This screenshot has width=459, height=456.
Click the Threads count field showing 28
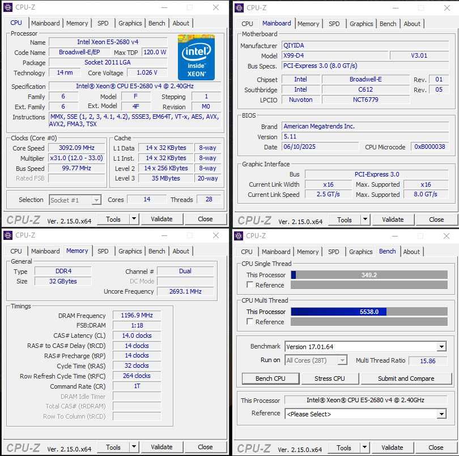click(x=209, y=199)
